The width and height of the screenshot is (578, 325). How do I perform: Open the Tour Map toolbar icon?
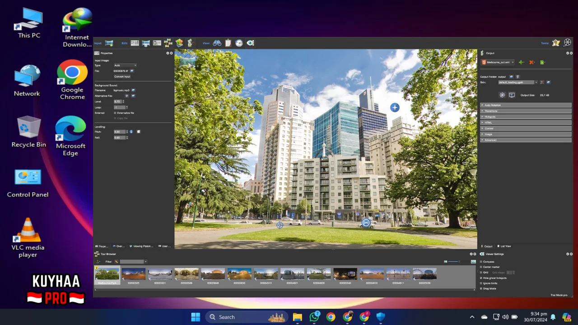(168, 43)
